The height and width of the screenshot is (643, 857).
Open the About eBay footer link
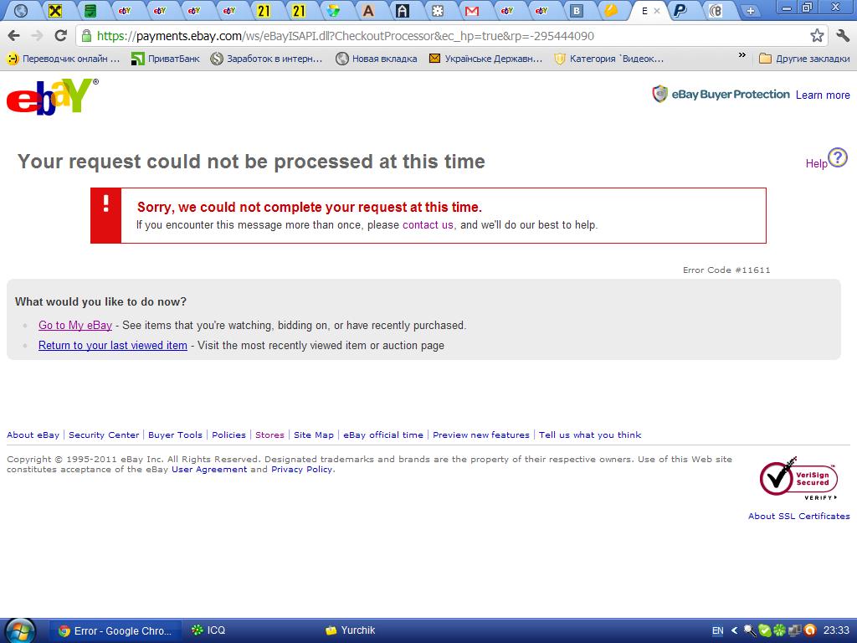(x=33, y=435)
